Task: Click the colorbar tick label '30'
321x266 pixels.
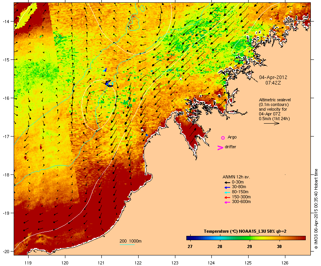Action: pyautogui.click(x=279, y=246)
